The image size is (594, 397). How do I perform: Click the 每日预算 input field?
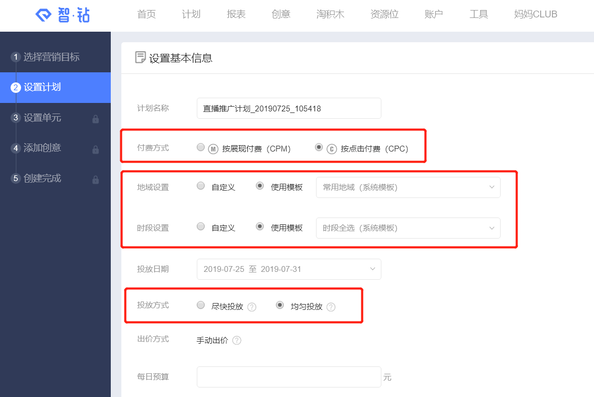[x=289, y=377]
